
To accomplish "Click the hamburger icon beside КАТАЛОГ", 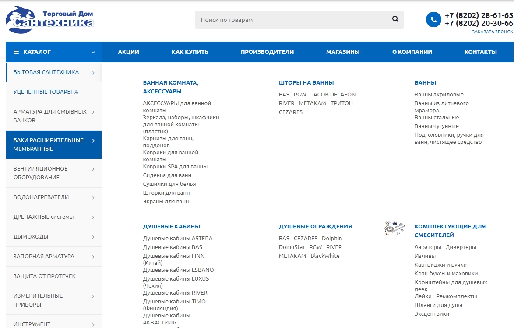I will [16, 52].
